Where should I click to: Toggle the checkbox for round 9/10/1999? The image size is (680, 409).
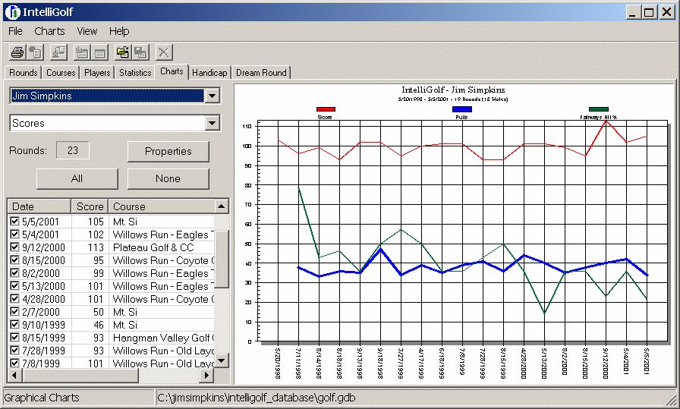tap(14, 325)
